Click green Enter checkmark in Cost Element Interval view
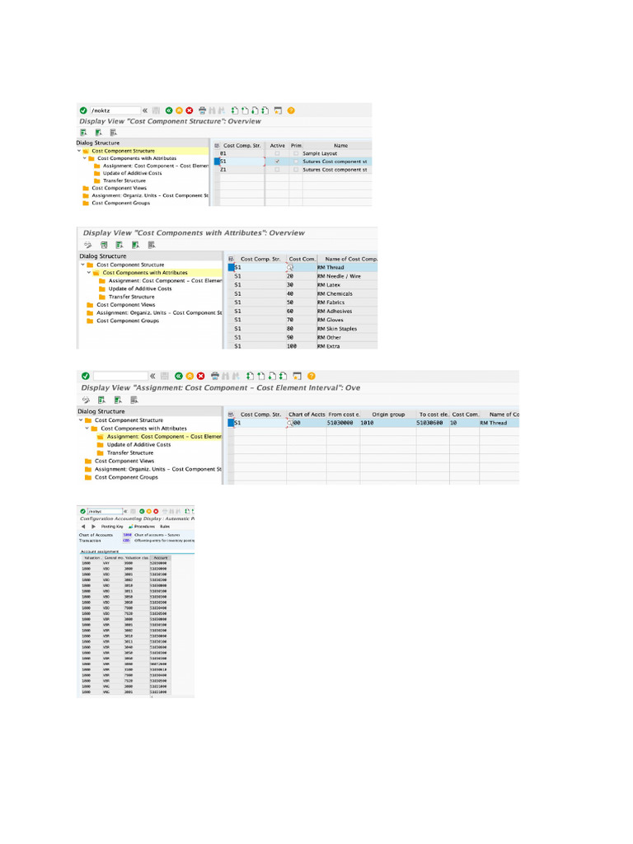The width and height of the screenshot is (633, 844). click(86, 376)
